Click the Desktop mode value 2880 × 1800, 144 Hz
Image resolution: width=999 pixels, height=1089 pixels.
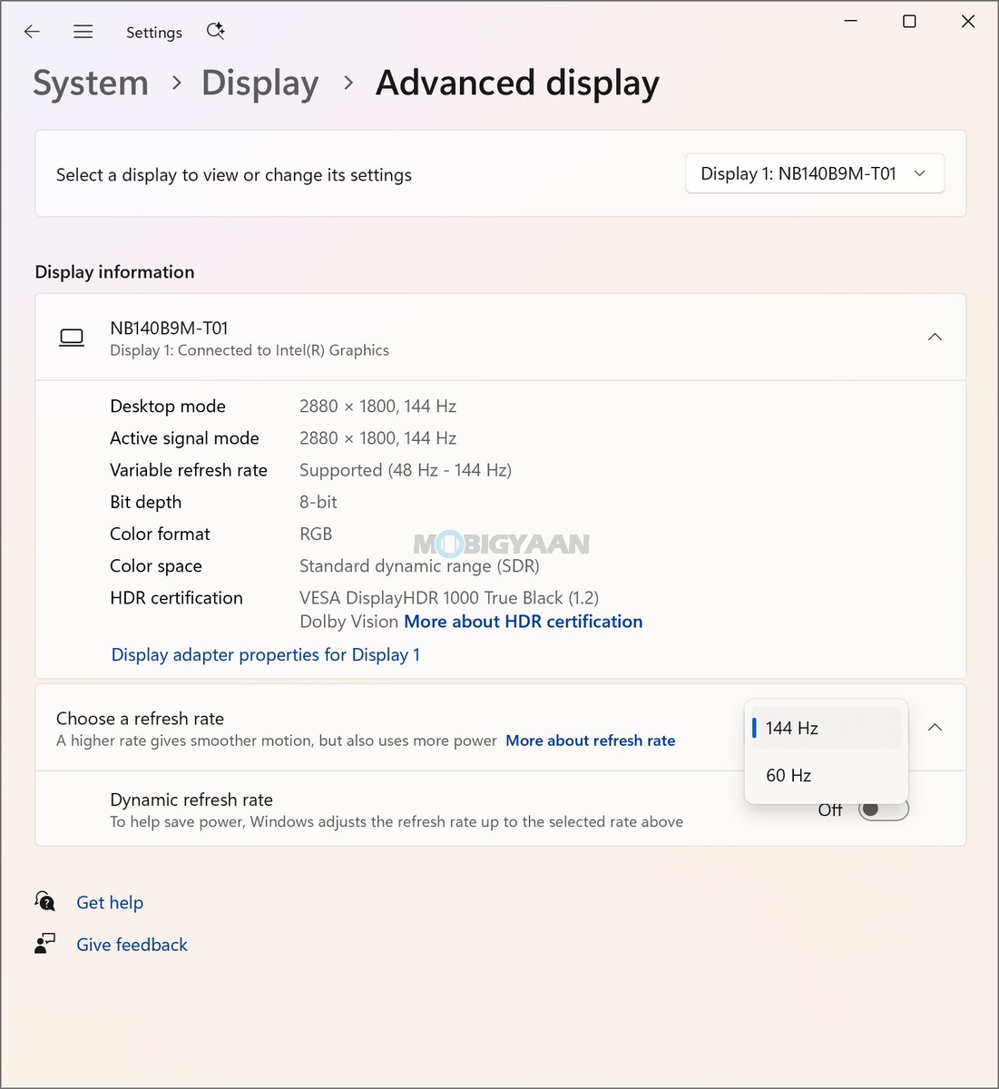coord(377,406)
